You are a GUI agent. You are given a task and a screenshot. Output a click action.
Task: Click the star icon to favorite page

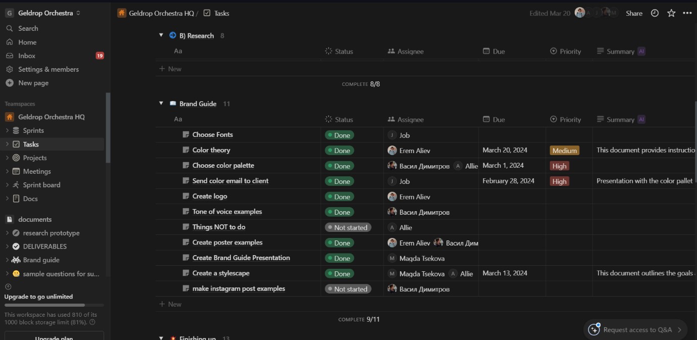(671, 14)
